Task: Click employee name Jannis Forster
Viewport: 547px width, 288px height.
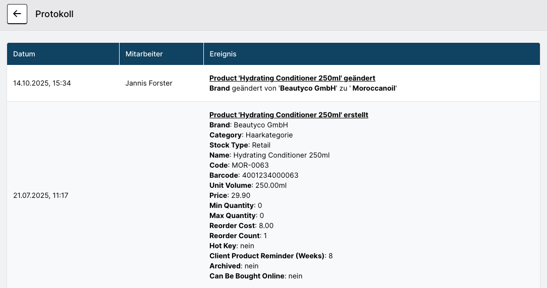Action: click(149, 83)
